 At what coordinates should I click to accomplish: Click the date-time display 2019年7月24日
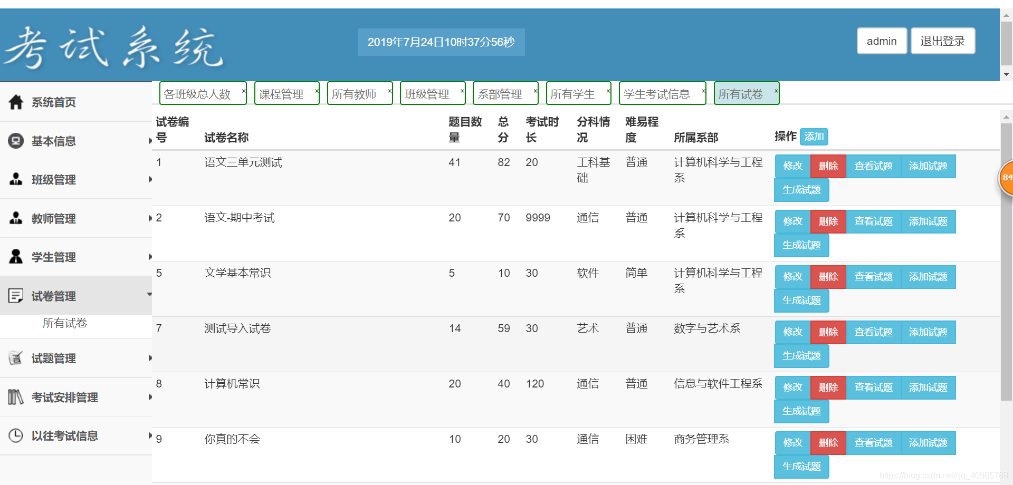click(x=441, y=42)
